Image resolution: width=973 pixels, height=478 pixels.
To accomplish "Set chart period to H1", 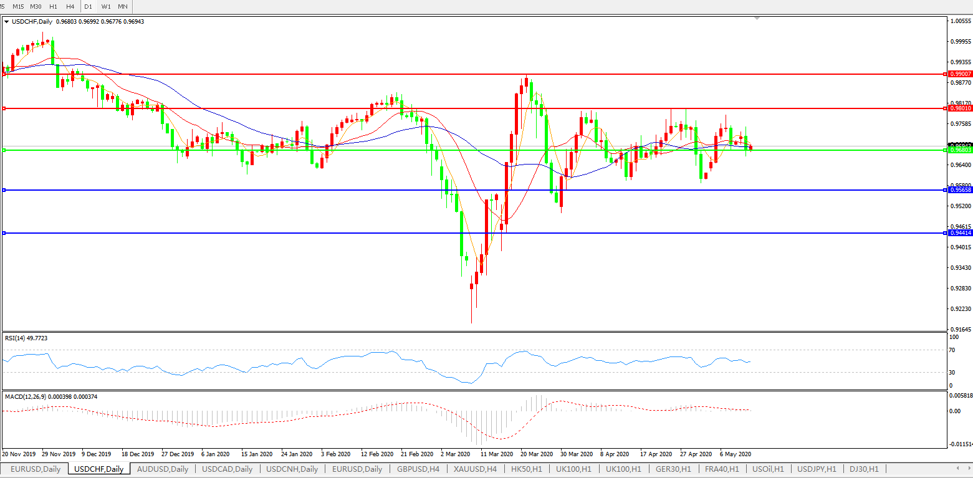I will [x=54, y=6].
